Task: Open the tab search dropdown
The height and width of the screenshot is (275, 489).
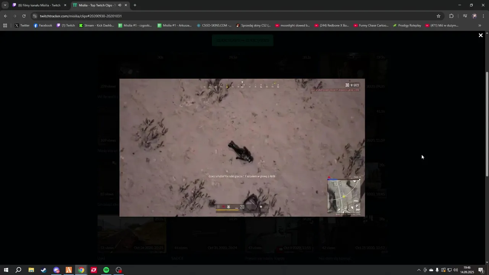Action: [x=5, y=5]
